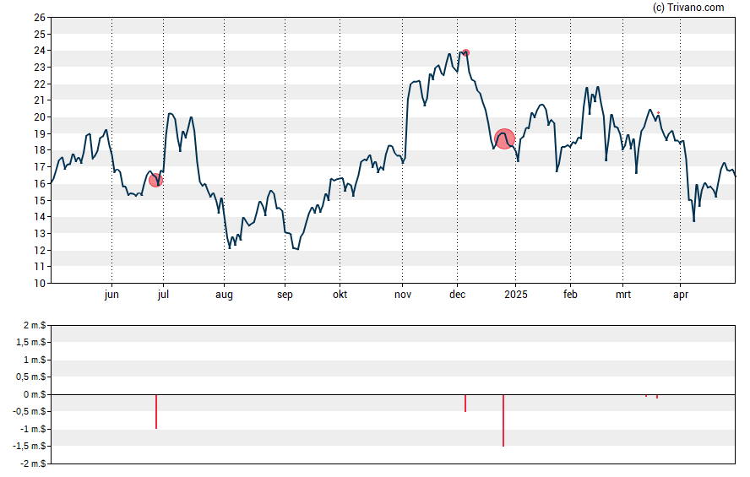Click the 'aug' month label
The image size is (750, 477).
click(x=224, y=295)
